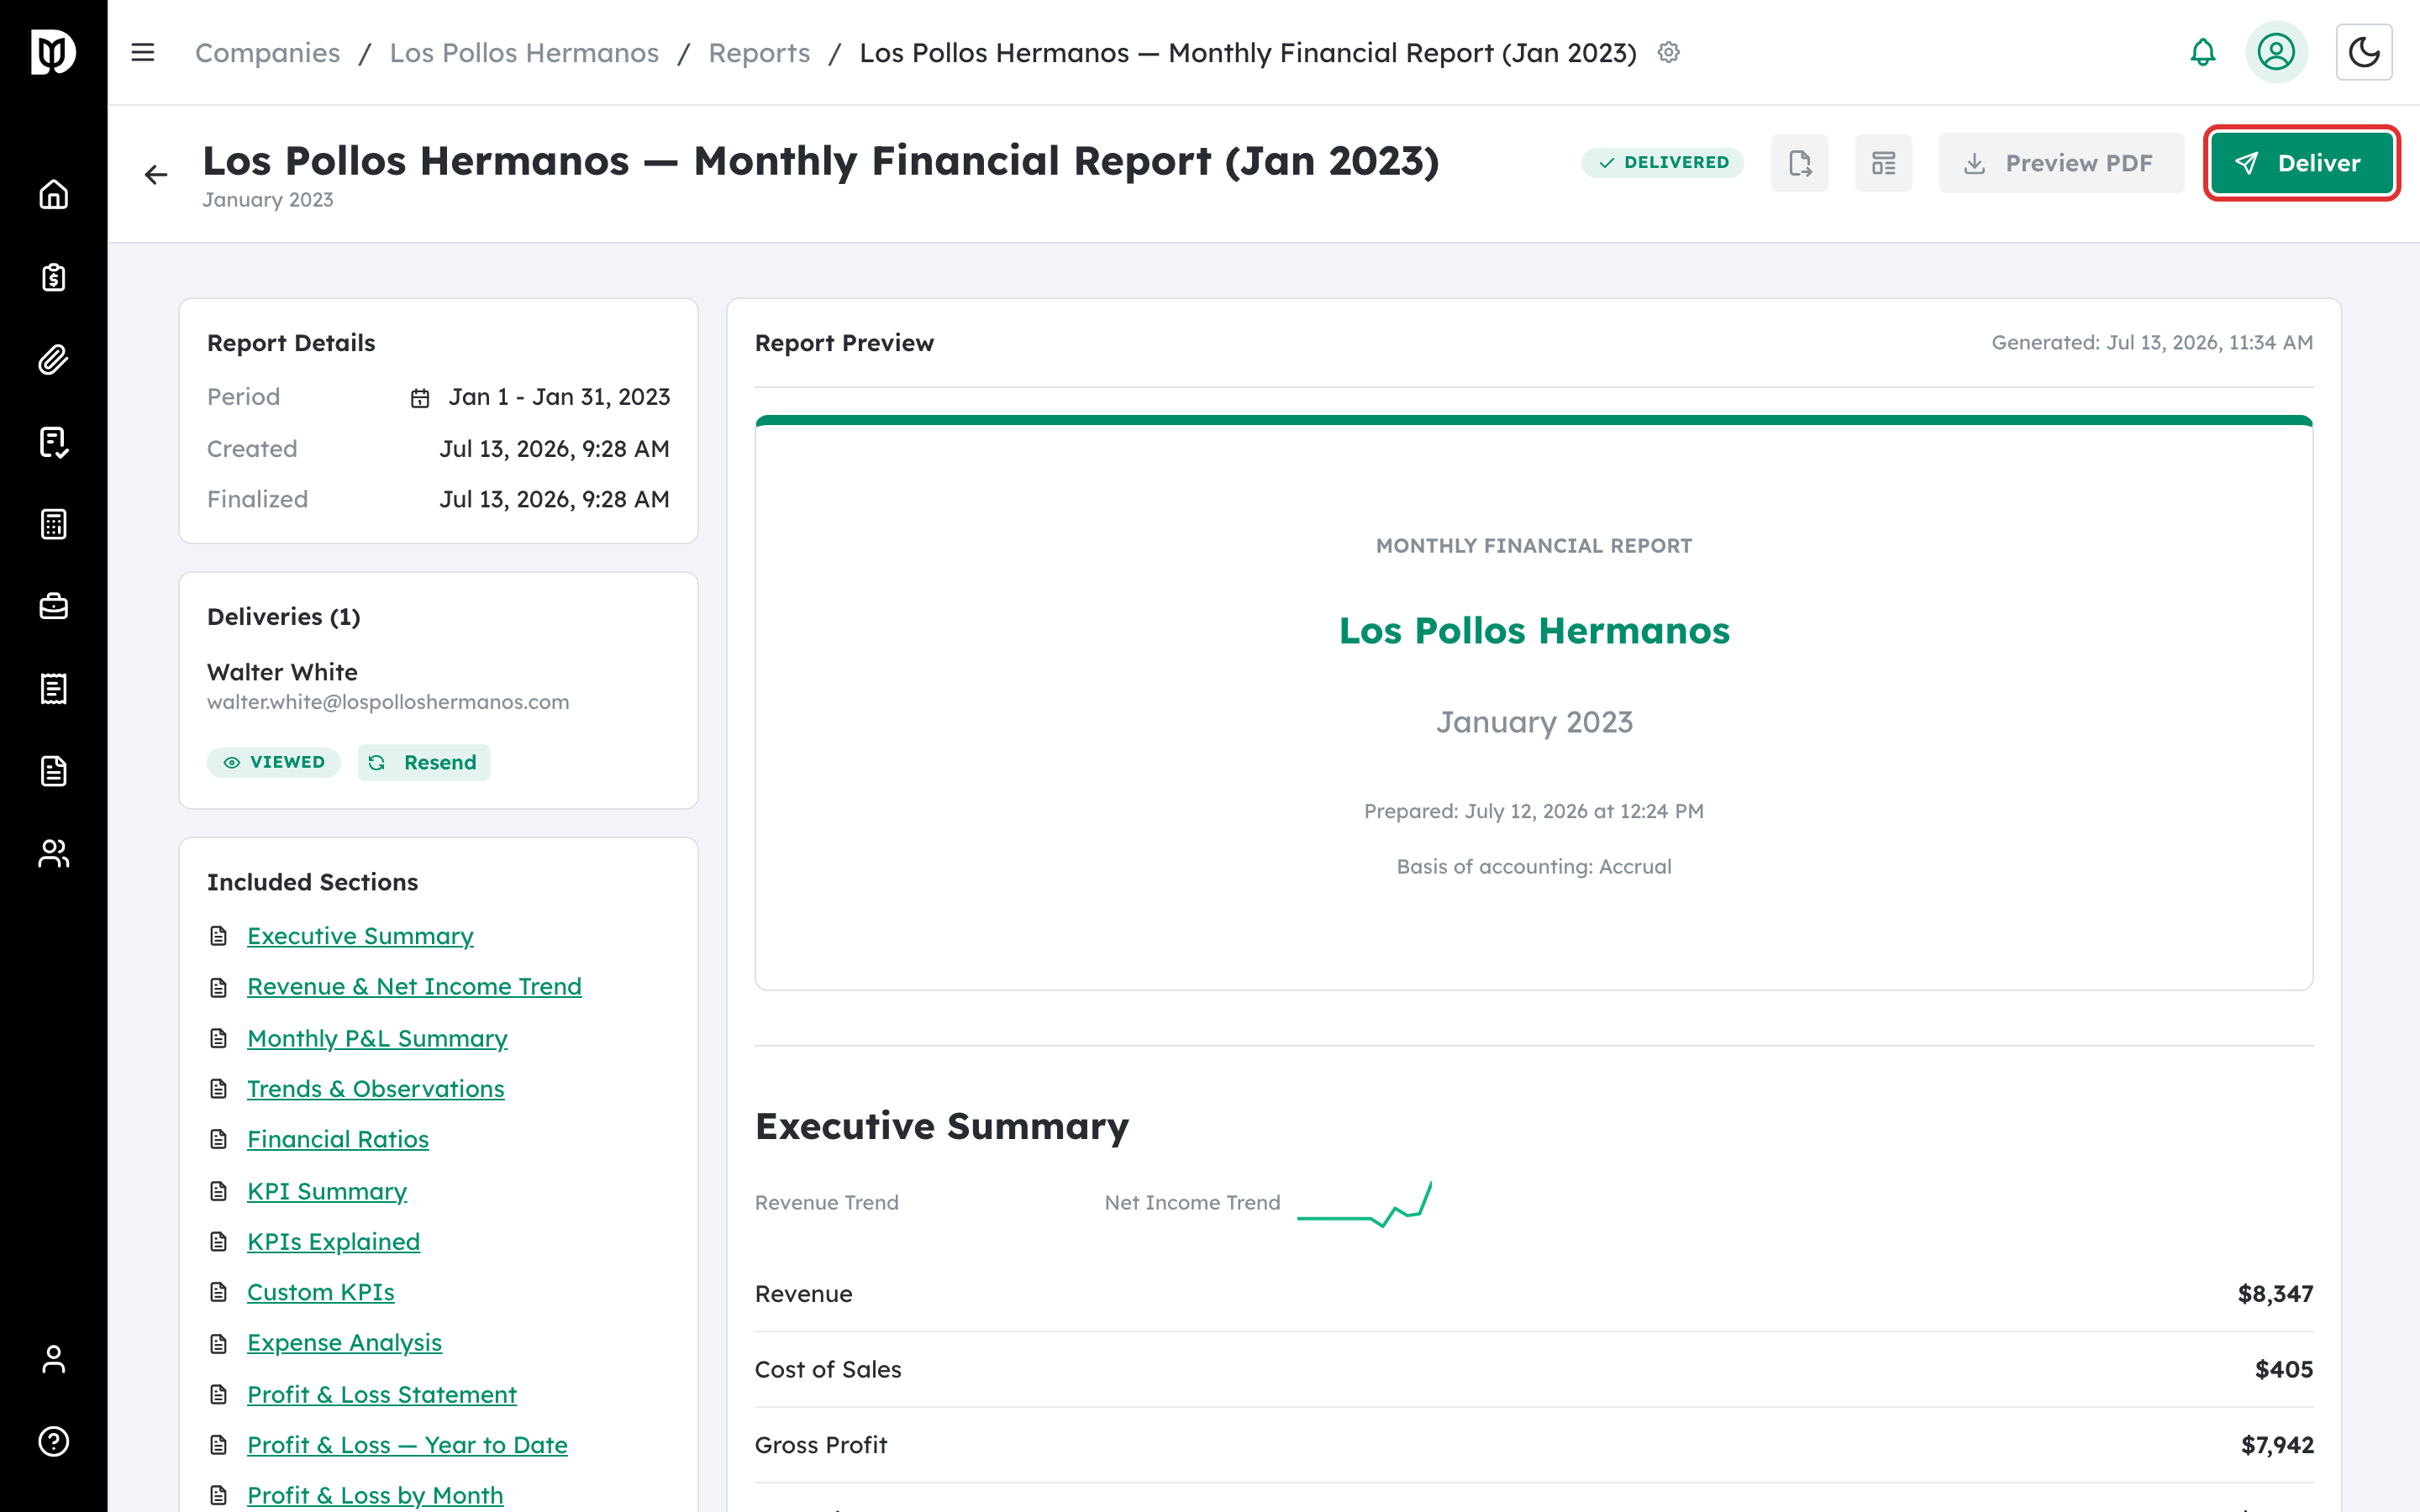2420x1512 pixels.
Task: Open the clipboard dollar sidebar icon
Action: click(x=53, y=277)
